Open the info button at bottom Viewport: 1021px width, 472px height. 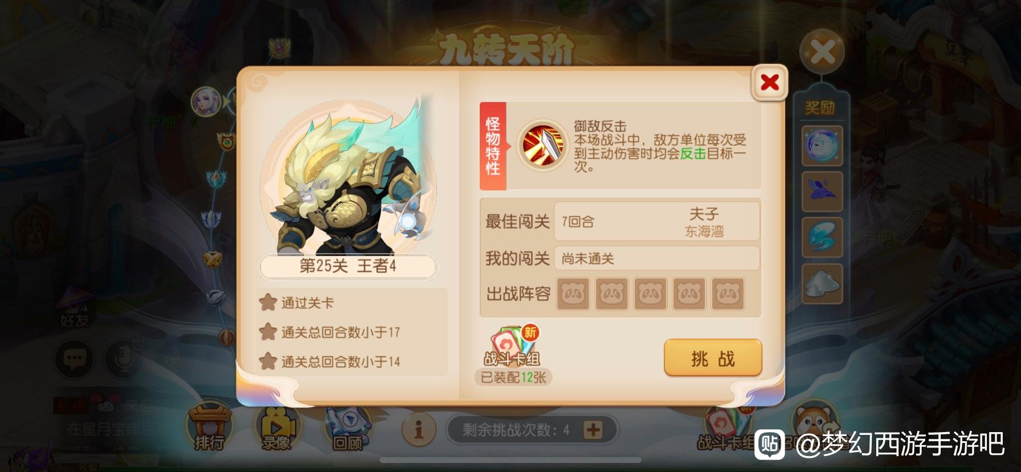419,429
